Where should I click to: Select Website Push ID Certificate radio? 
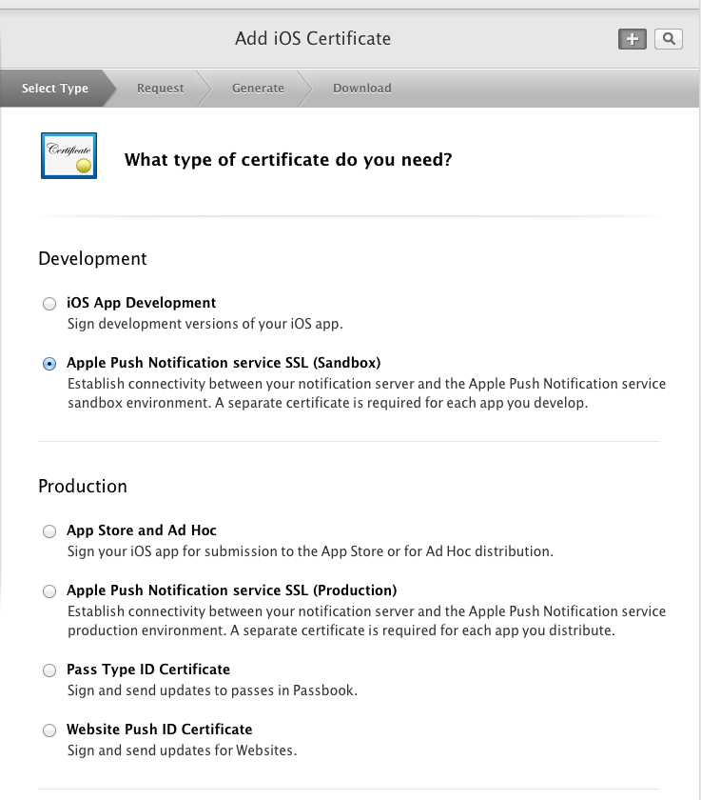(49, 730)
